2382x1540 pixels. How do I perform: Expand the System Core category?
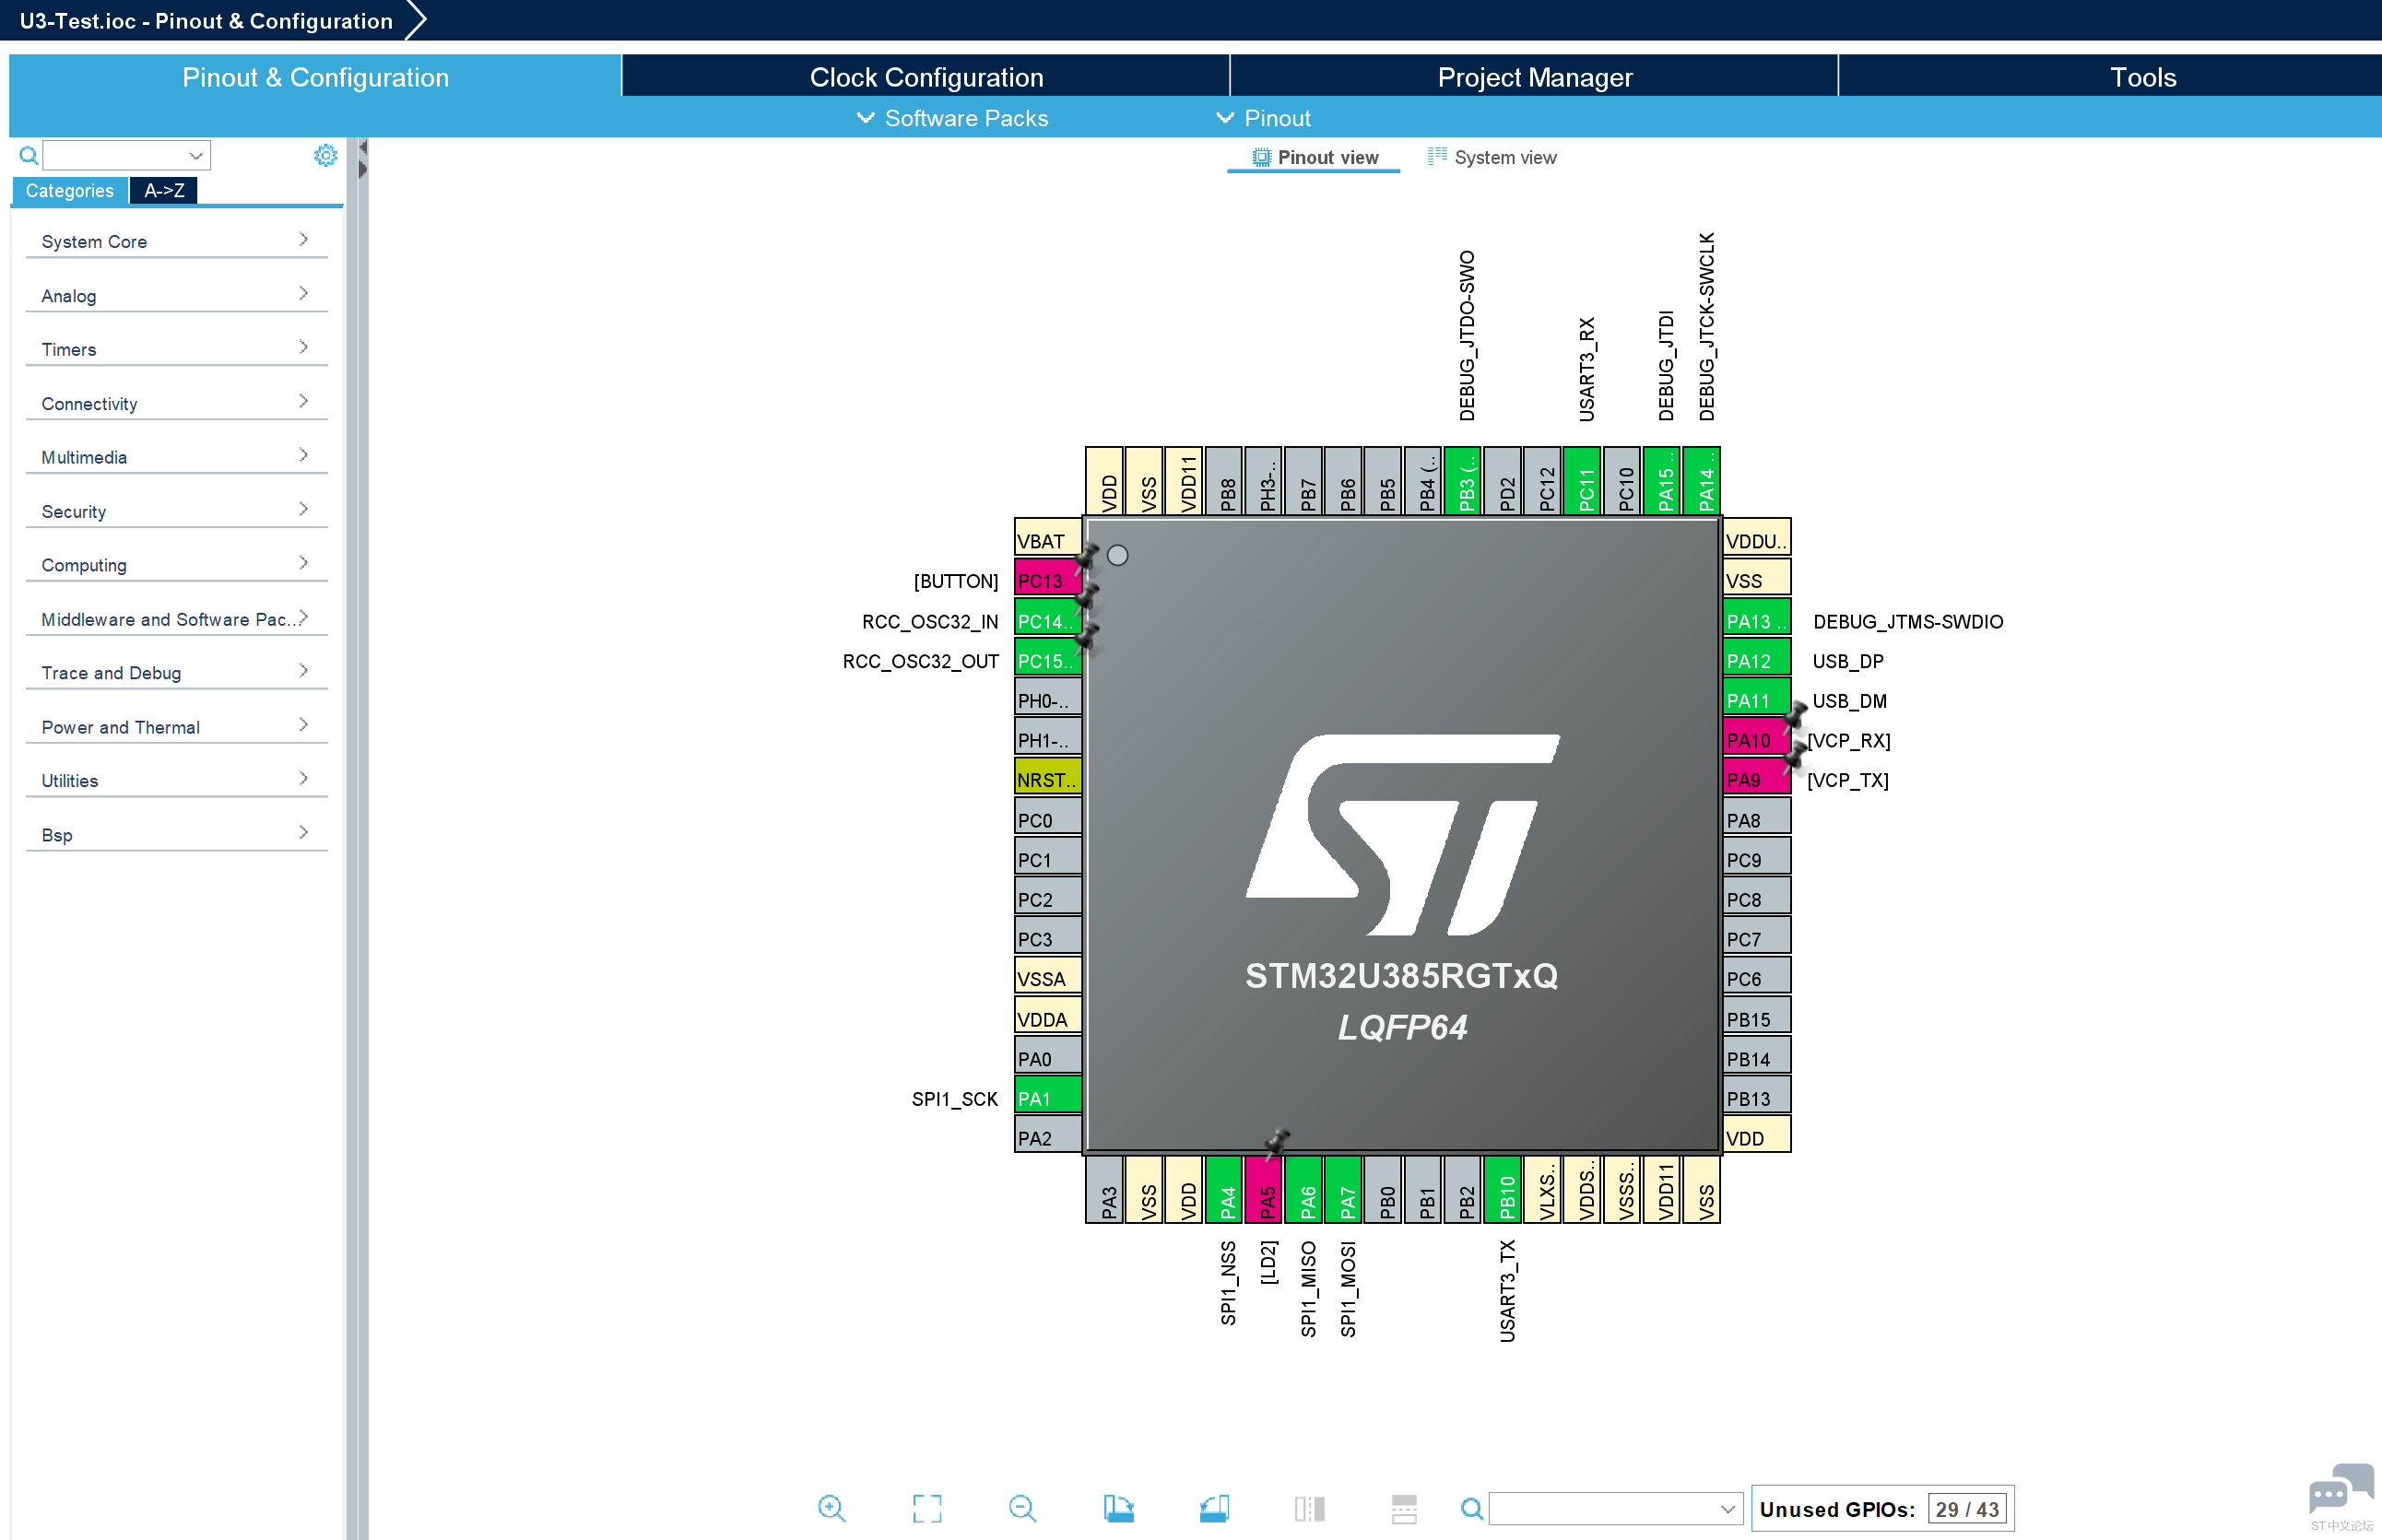[176, 241]
